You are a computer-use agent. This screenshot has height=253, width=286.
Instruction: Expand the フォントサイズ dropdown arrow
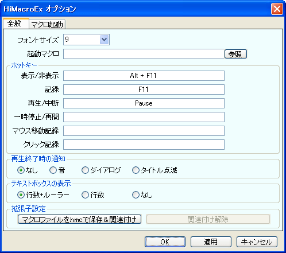coord(105,40)
